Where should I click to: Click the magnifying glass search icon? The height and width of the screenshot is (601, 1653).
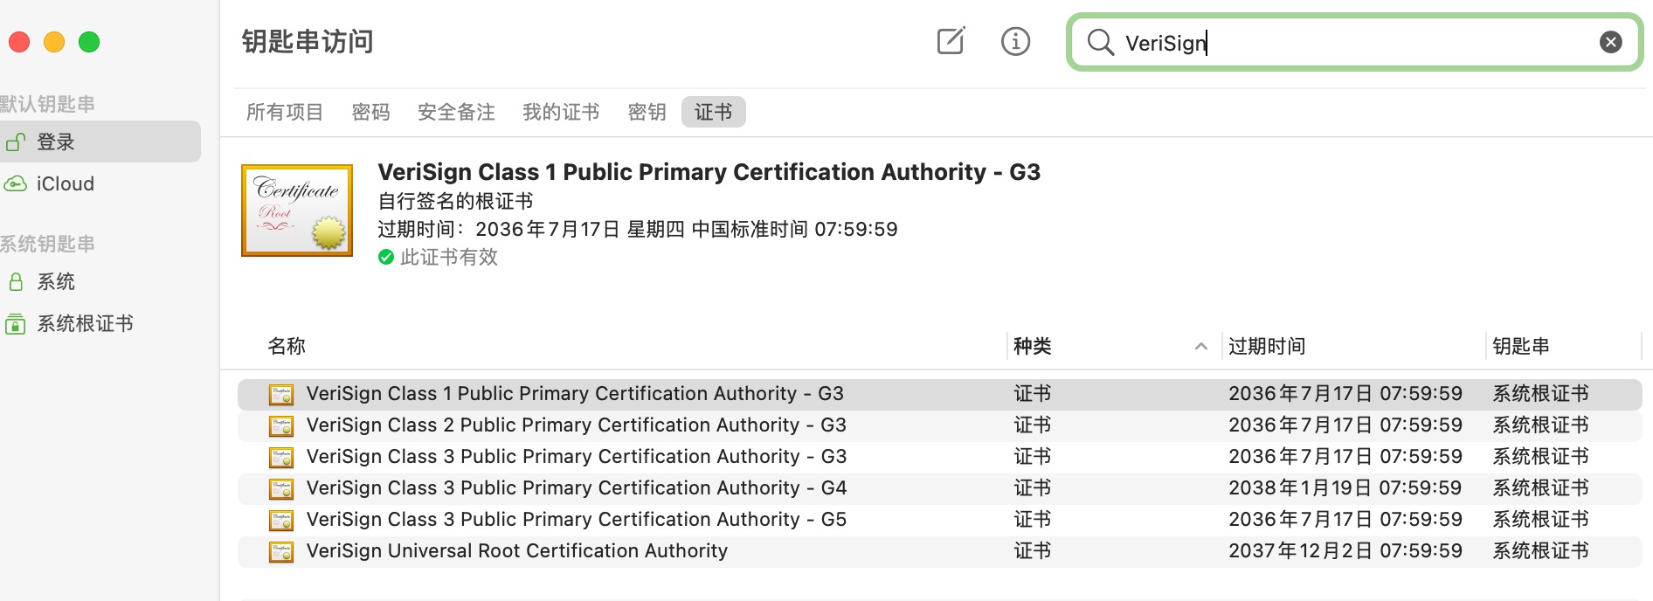tap(1100, 42)
